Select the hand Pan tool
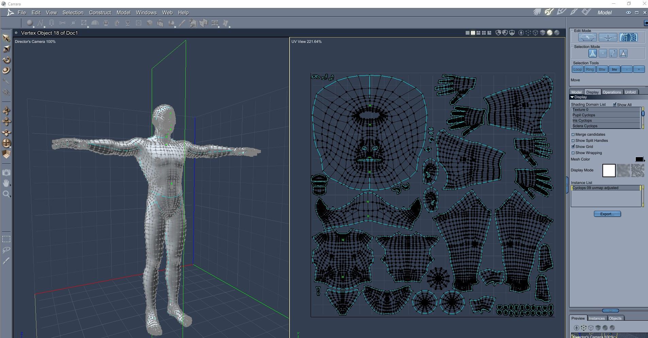Image resolution: width=648 pixels, height=338 pixels. 6,183
